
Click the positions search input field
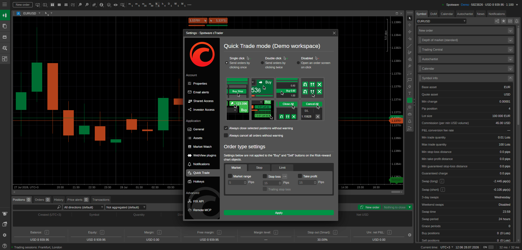37,207
